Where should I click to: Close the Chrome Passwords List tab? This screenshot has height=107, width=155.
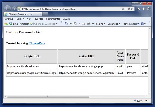(x=40, y=14)
